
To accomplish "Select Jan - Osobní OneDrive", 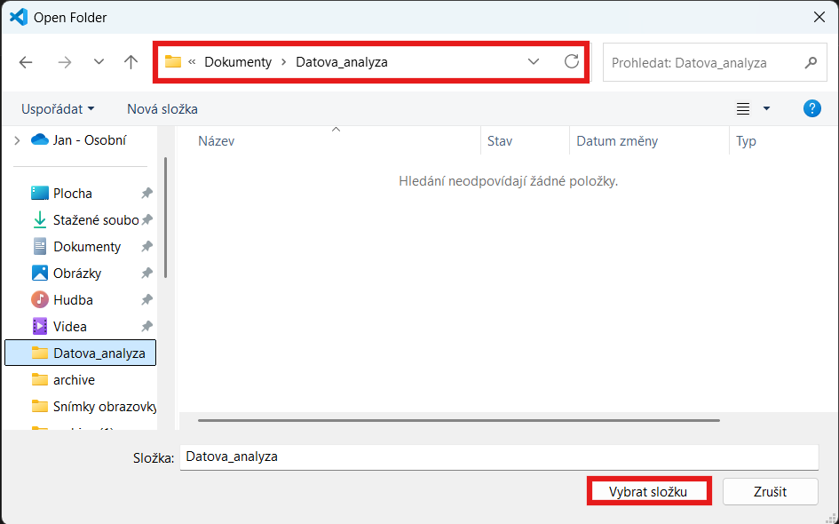I will [x=79, y=140].
